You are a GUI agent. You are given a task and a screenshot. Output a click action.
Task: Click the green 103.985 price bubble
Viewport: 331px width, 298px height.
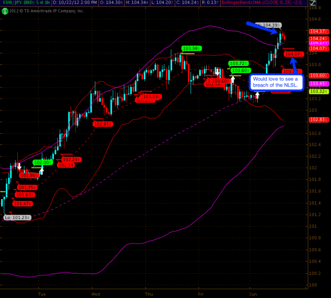click(191, 48)
